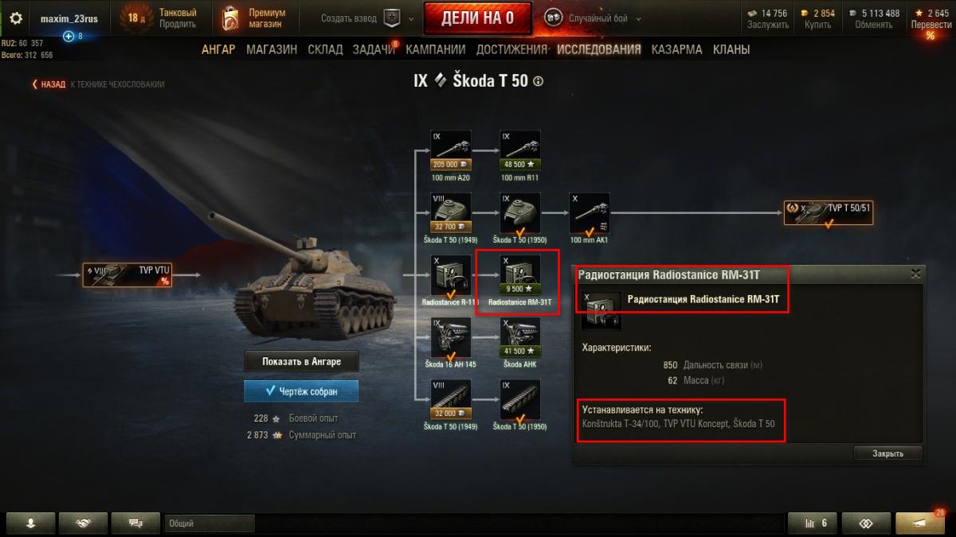Open the TVP VTU tank node
Viewport: 956px width, 537px height.
click(x=127, y=275)
